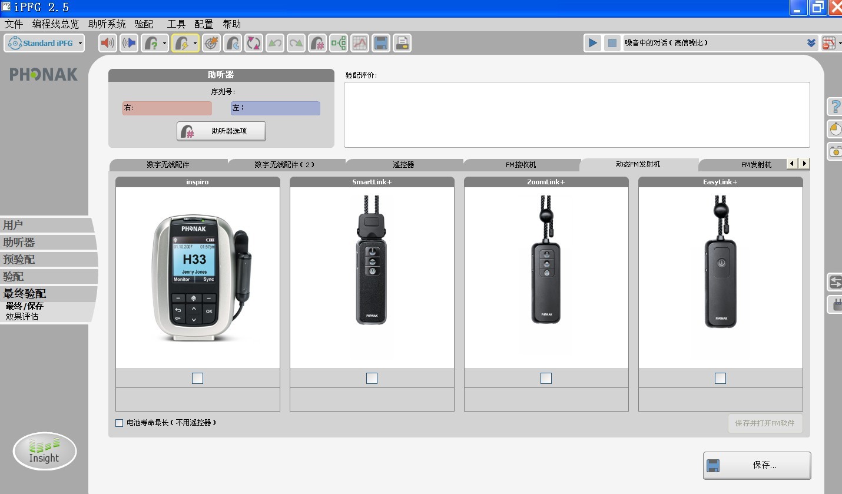Click the undo arrow icon
The height and width of the screenshot is (494, 842).
(x=275, y=43)
